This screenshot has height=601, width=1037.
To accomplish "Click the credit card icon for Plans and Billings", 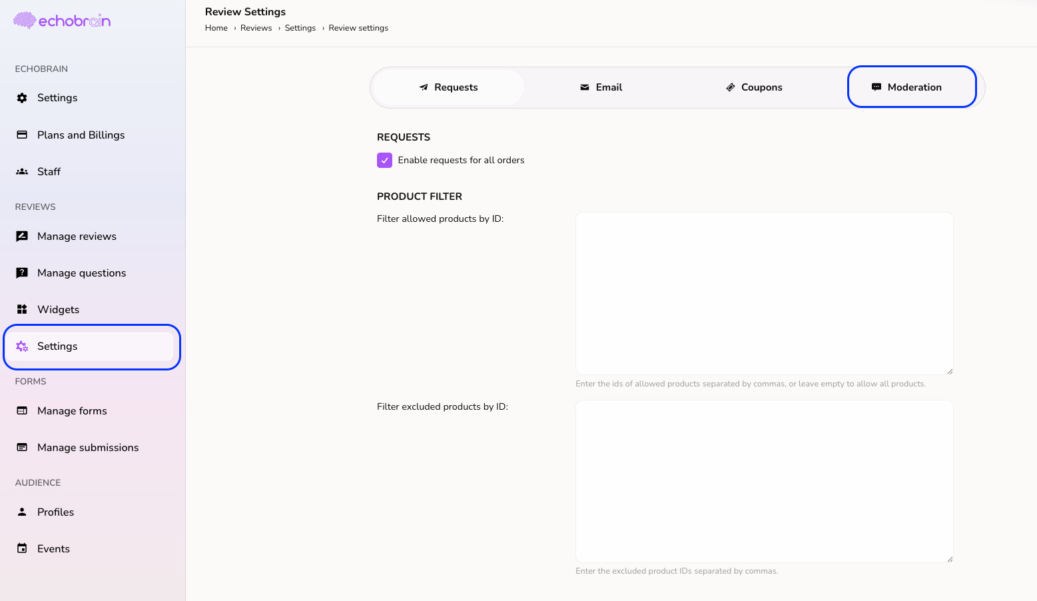I will pyautogui.click(x=22, y=135).
